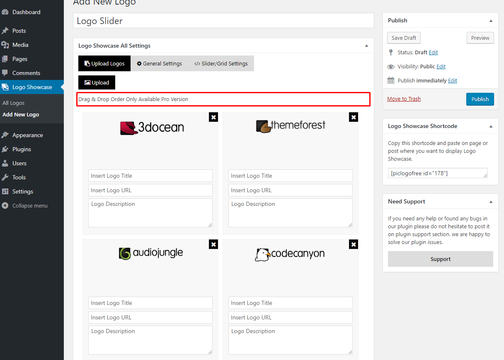
Task: Click the Tools wrench icon
Action: pyautogui.click(x=5, y=177)
